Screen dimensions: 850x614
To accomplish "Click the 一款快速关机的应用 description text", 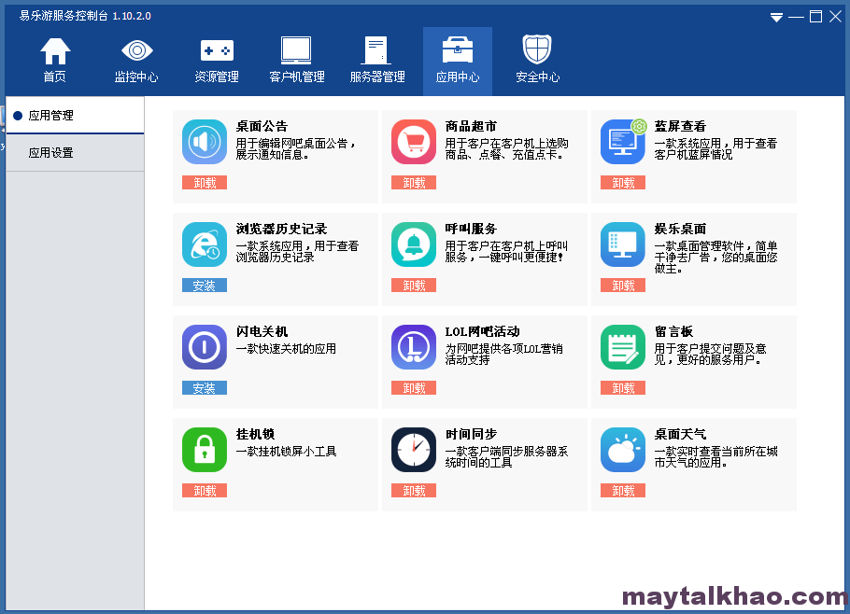I will tap(286, 349).
